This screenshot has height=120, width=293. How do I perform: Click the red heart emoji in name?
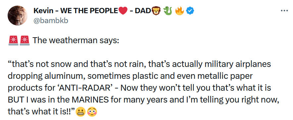123,11
